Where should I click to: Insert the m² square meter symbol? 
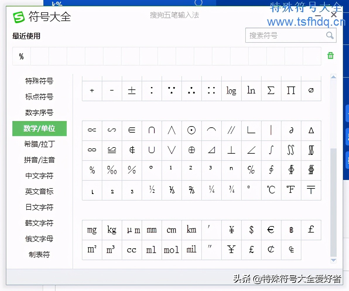click(92, 250)
